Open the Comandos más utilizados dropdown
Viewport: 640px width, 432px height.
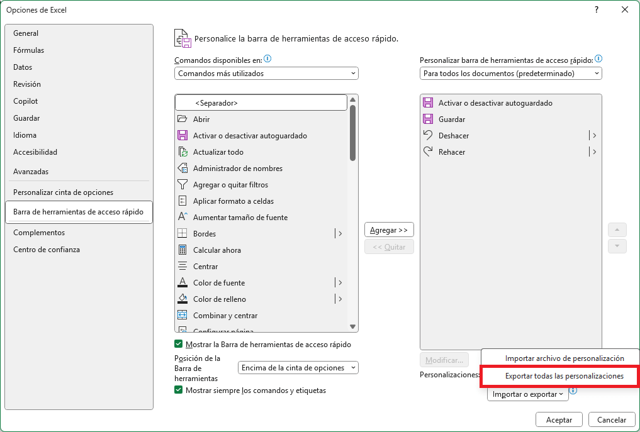click(x=266, y=74)
